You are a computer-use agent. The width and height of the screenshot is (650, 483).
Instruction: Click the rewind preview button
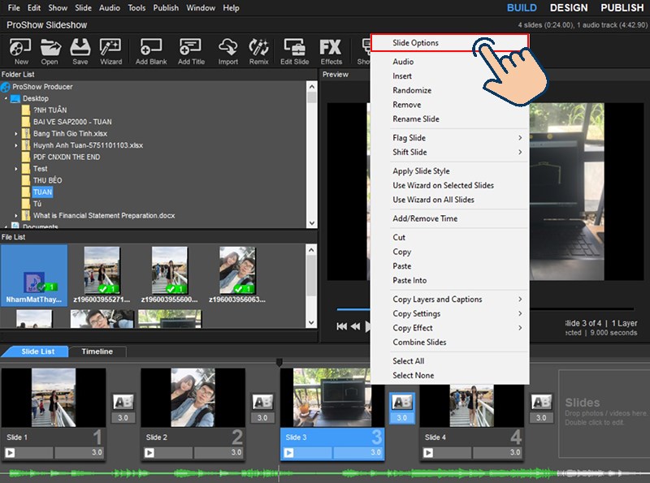pos(355,326)
